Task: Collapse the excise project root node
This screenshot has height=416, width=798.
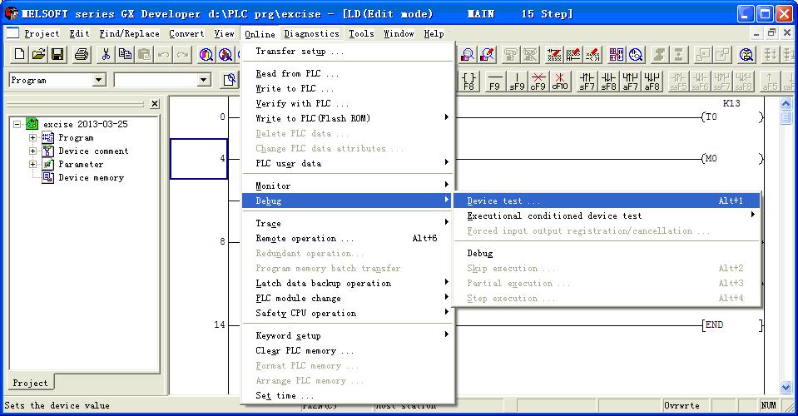Action: pos(17,124)
